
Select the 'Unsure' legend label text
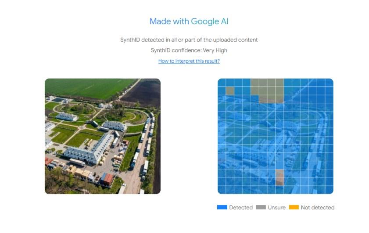[x=276, y=208]
